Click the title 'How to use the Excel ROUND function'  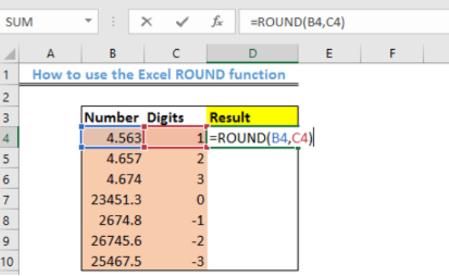159,75
